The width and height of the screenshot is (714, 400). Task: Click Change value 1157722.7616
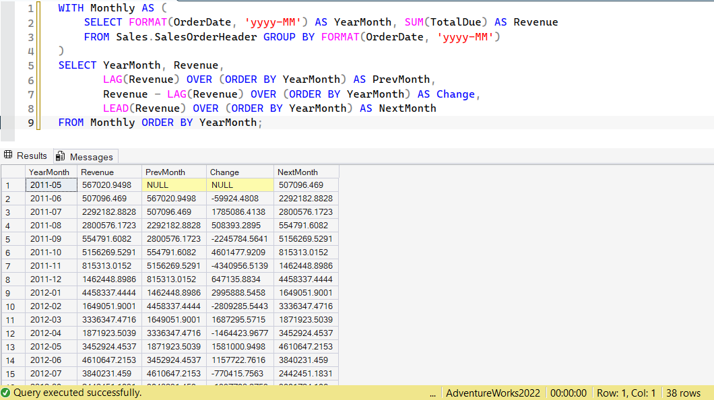tap(240, 360)
